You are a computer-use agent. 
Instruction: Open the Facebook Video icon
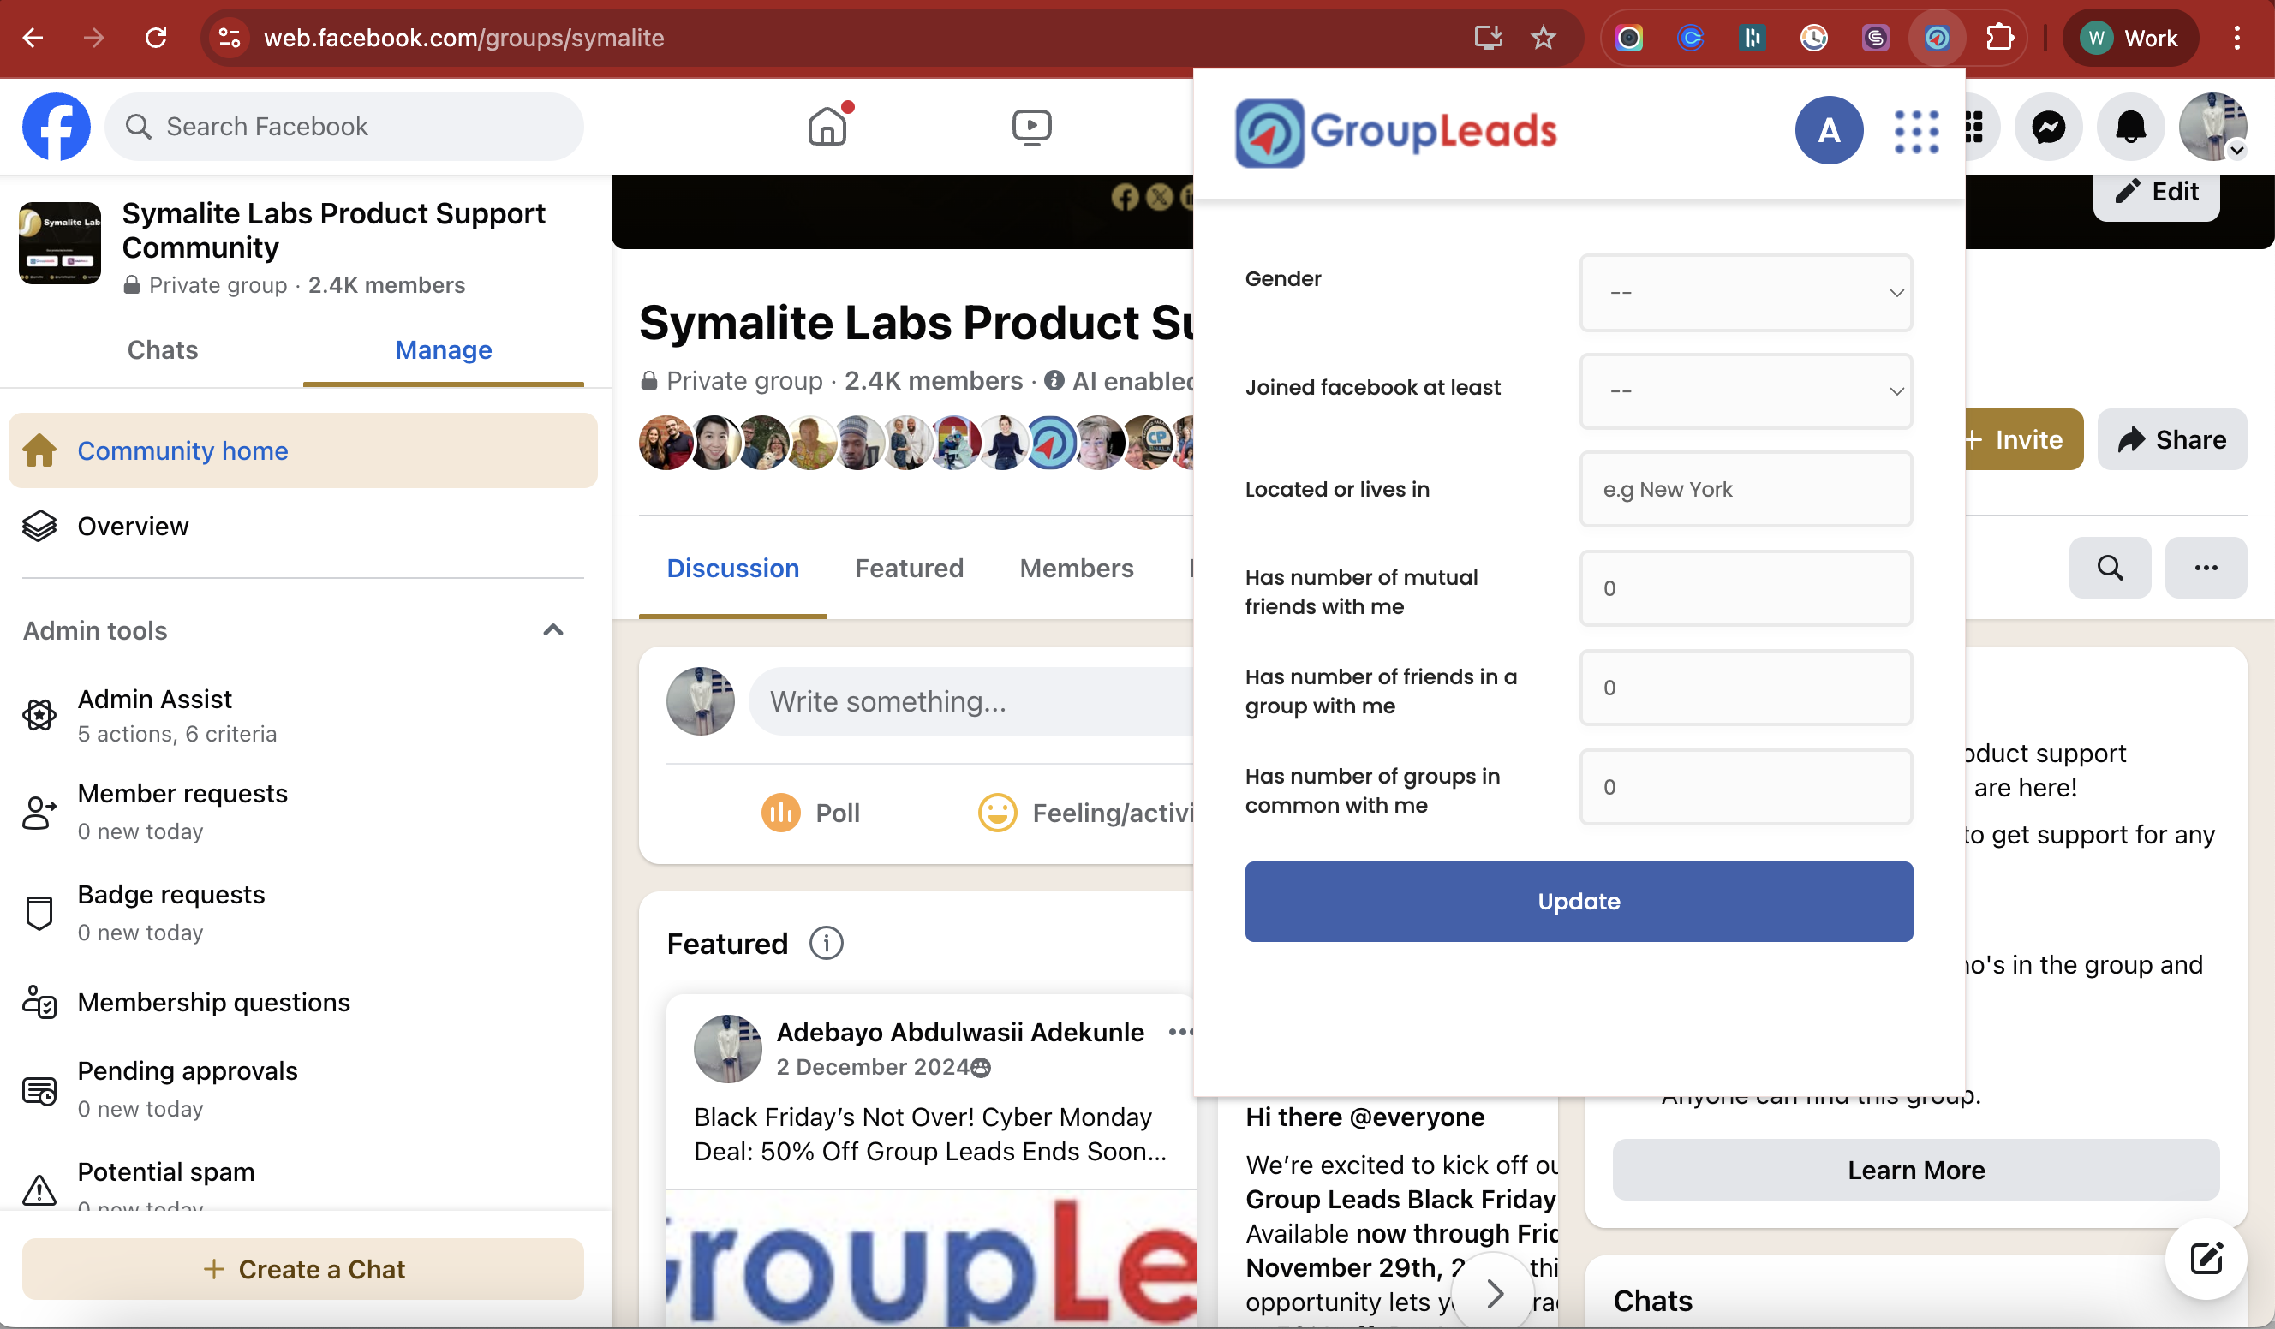coord(1031,127)
